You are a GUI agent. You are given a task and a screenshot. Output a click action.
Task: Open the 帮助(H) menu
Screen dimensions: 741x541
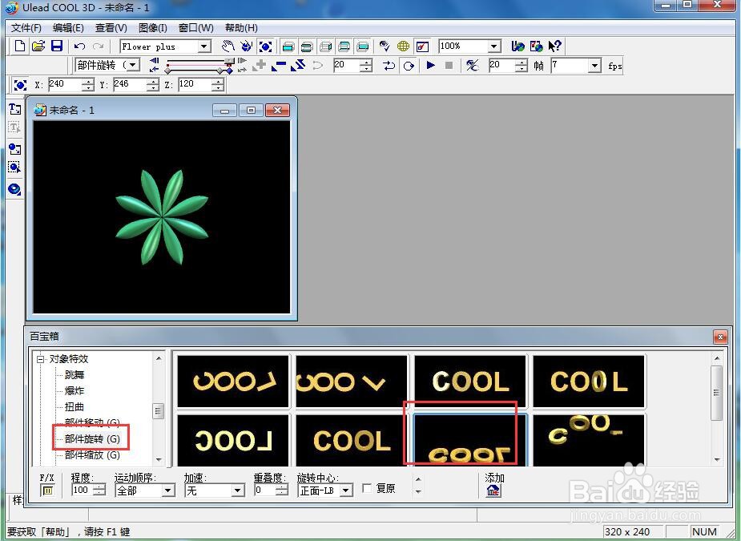(x=241, y=28)
